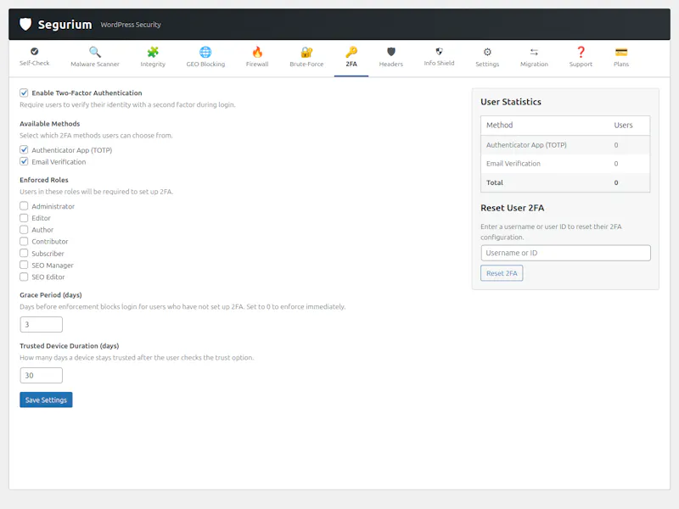Select Authenticator App (TOTP) statistics row
This screenshot has height=509, width=679.
(565, 145)
